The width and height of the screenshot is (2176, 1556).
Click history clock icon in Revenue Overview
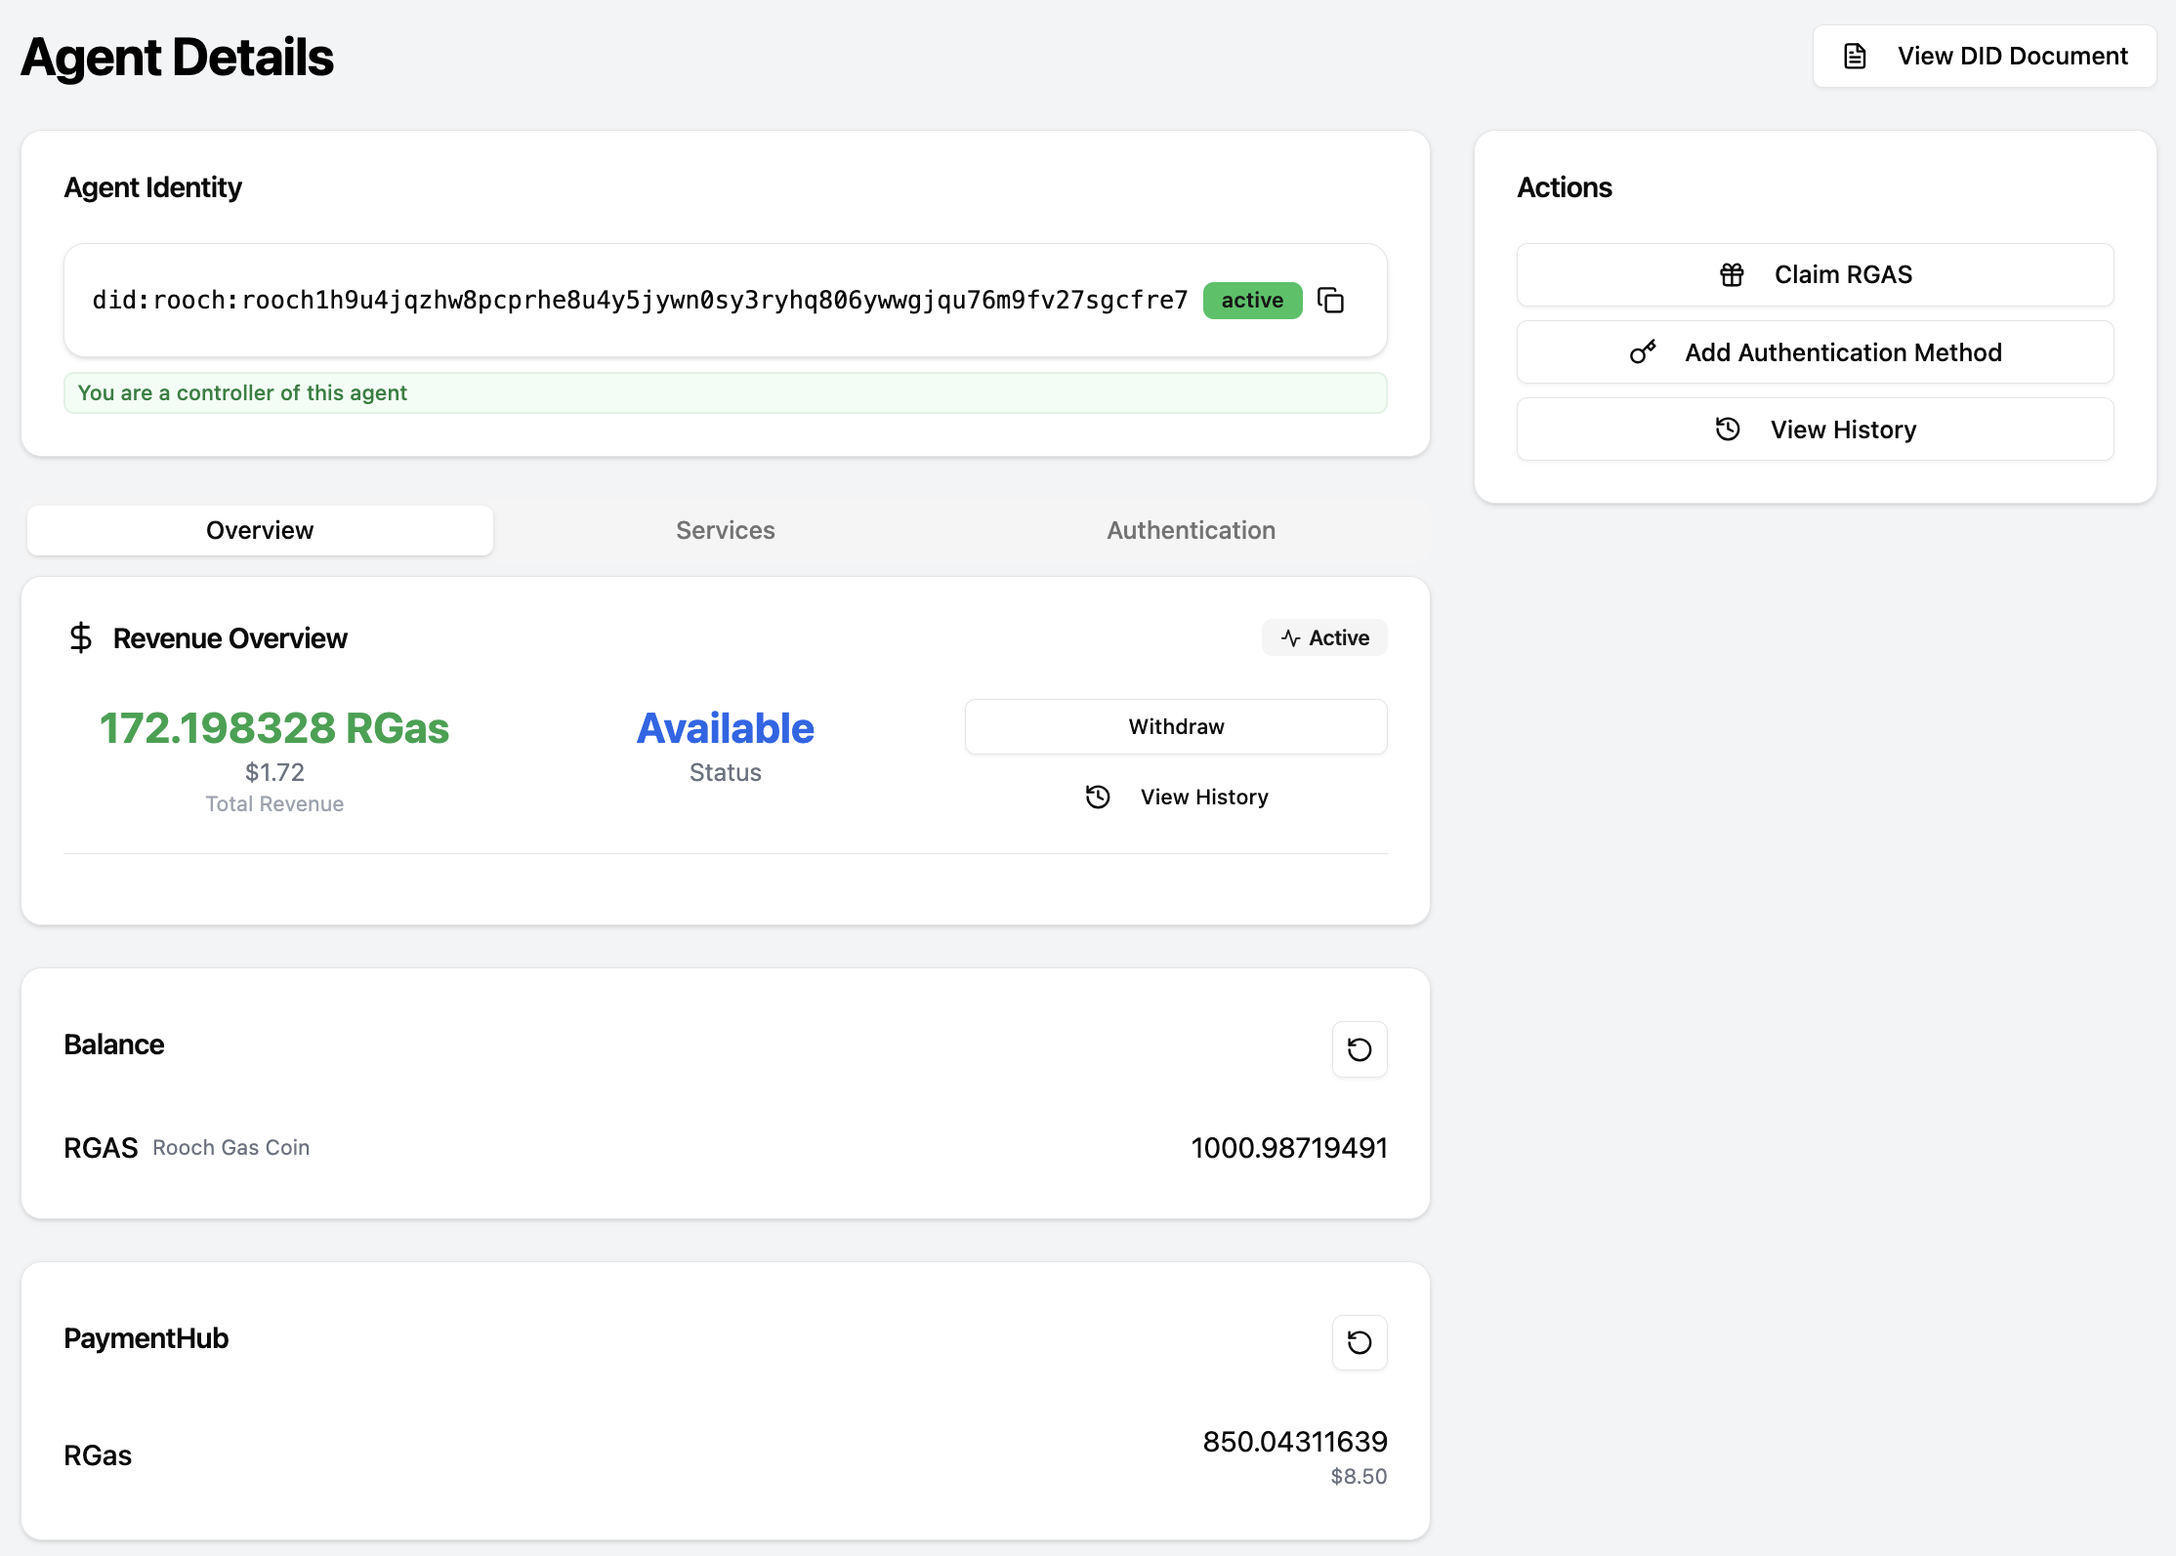tap(1098, 797)
